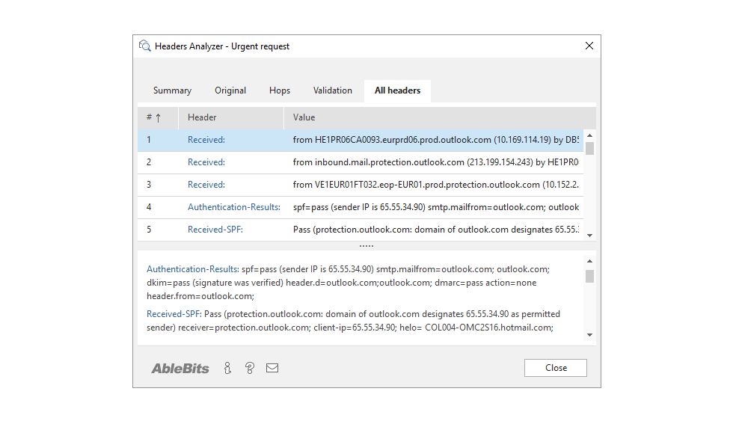Click Authentication-Results label in details pane
Image resolution: width=736 pixels, height=424 pixels.
click(x=193, y=269)
